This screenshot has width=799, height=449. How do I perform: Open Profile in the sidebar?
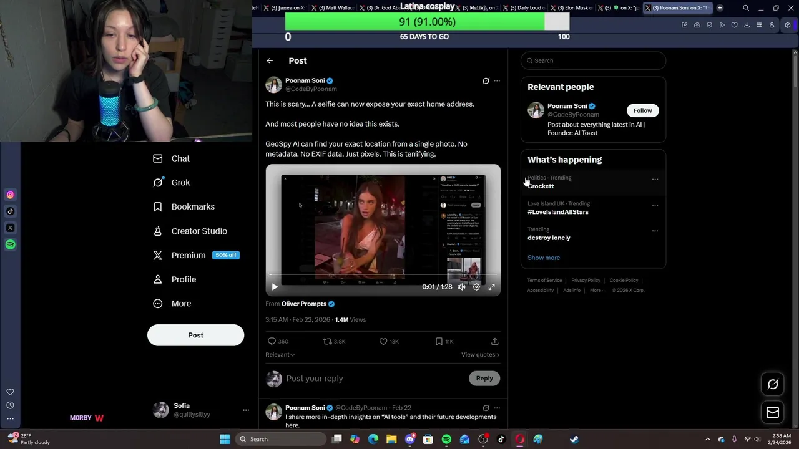(175, 279)
